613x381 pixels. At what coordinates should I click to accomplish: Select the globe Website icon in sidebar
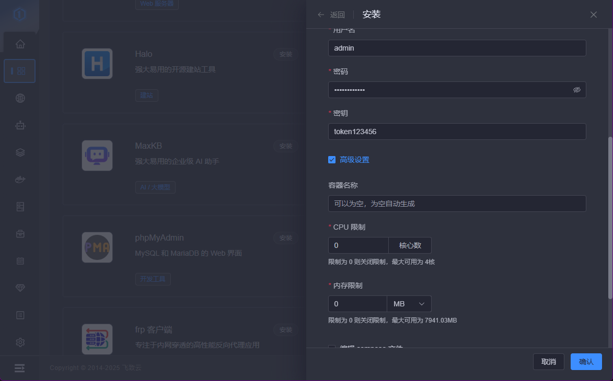(x=20, y=98)
